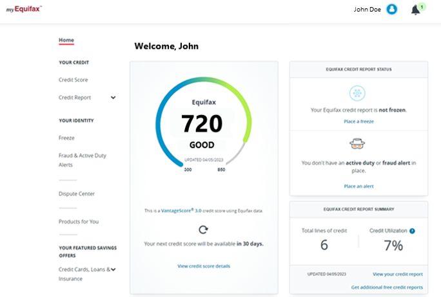
Task: Click the Equifax Credit Report Status header
Action: coord(358,69)
